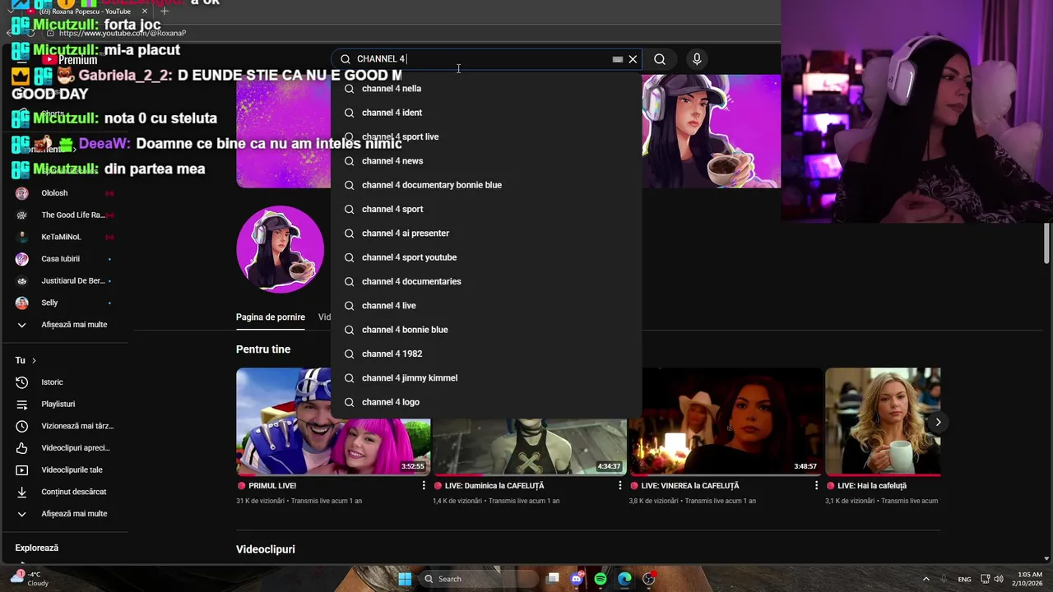Open the Pagina de pornire tab
This screenshot has height=592, width=1053.
point(271,317)
